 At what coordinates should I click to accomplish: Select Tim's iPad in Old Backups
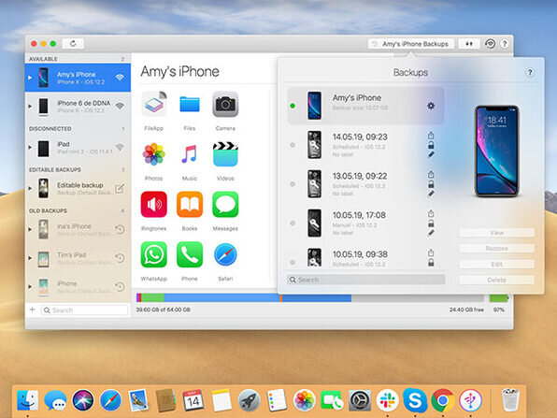coord(78,258)
